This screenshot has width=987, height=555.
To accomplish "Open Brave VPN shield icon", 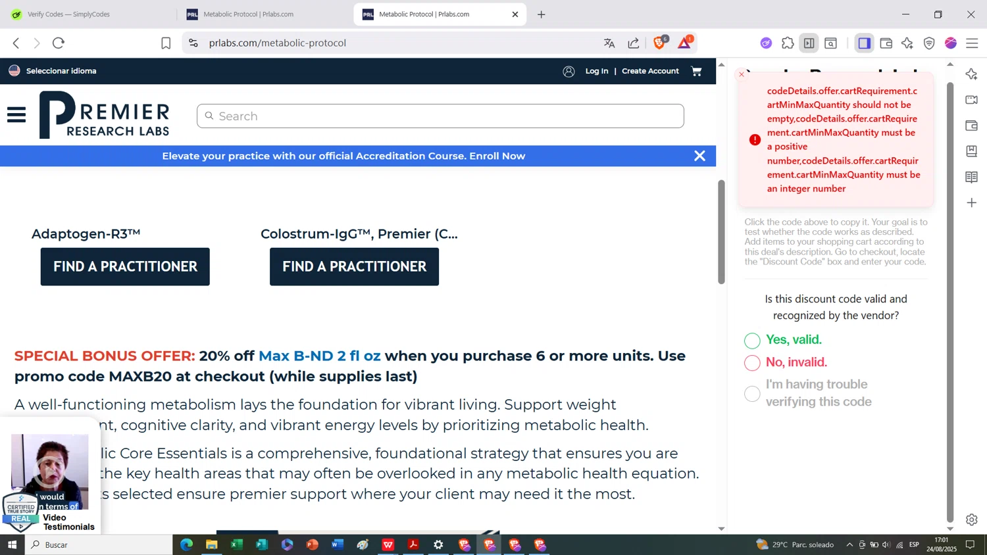I will point(929,43).
